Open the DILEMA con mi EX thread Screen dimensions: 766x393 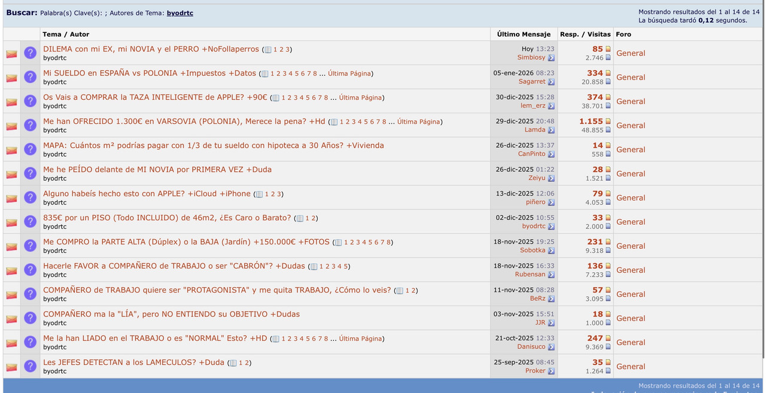coord(151,49)
